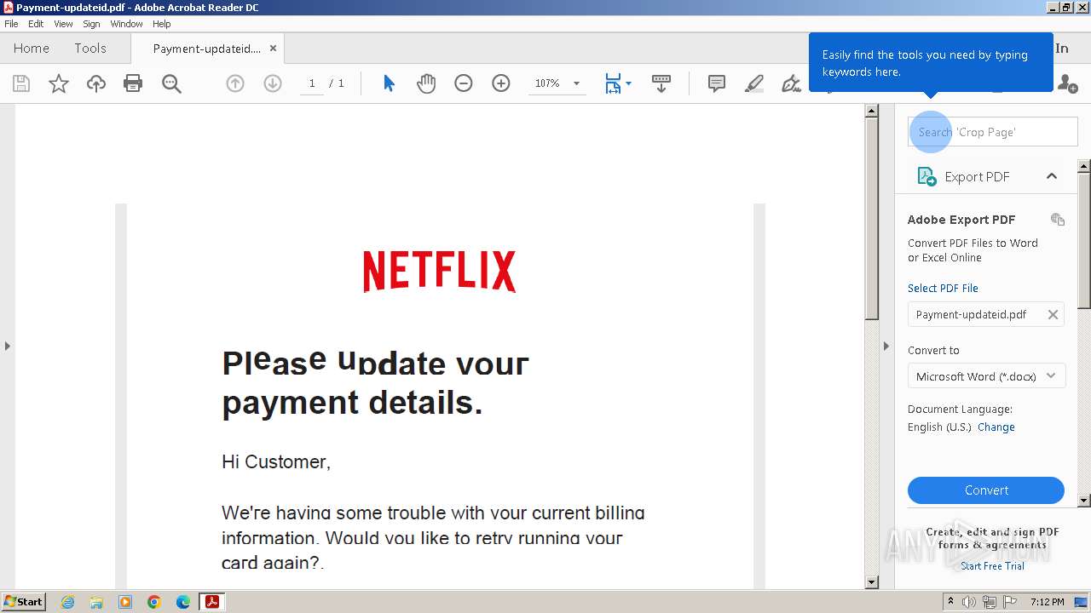This screenshot has width=1091, height=613.
Task: Click the document vertical scrollbar down arrow
Action: point(871,582)
